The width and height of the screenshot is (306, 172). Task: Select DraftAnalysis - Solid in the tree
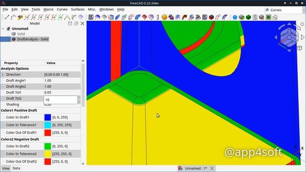coord(30,39)
